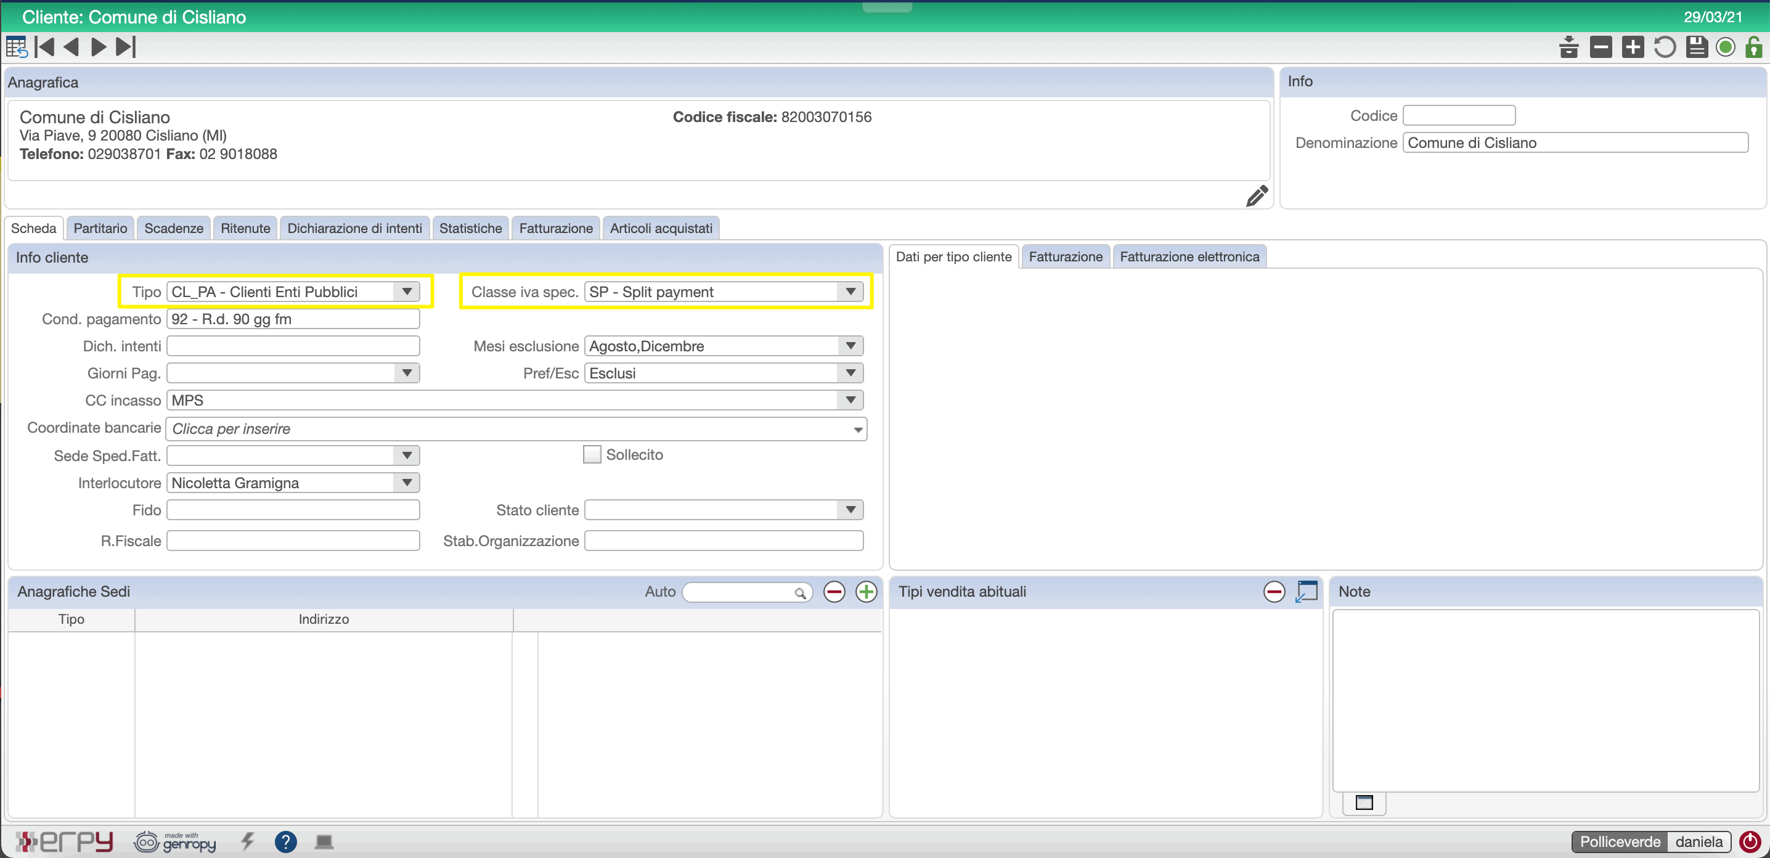This screenshot has width=1770, height=858.
Task: Click the Denominazione input field
Action: (x=1575, y=143)
